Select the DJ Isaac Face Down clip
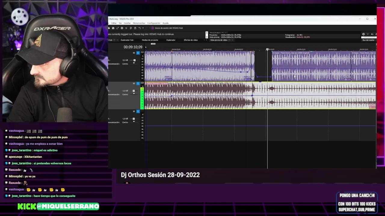Image resolution: width=385 pixels, height=216 pixels. [311, 66]
